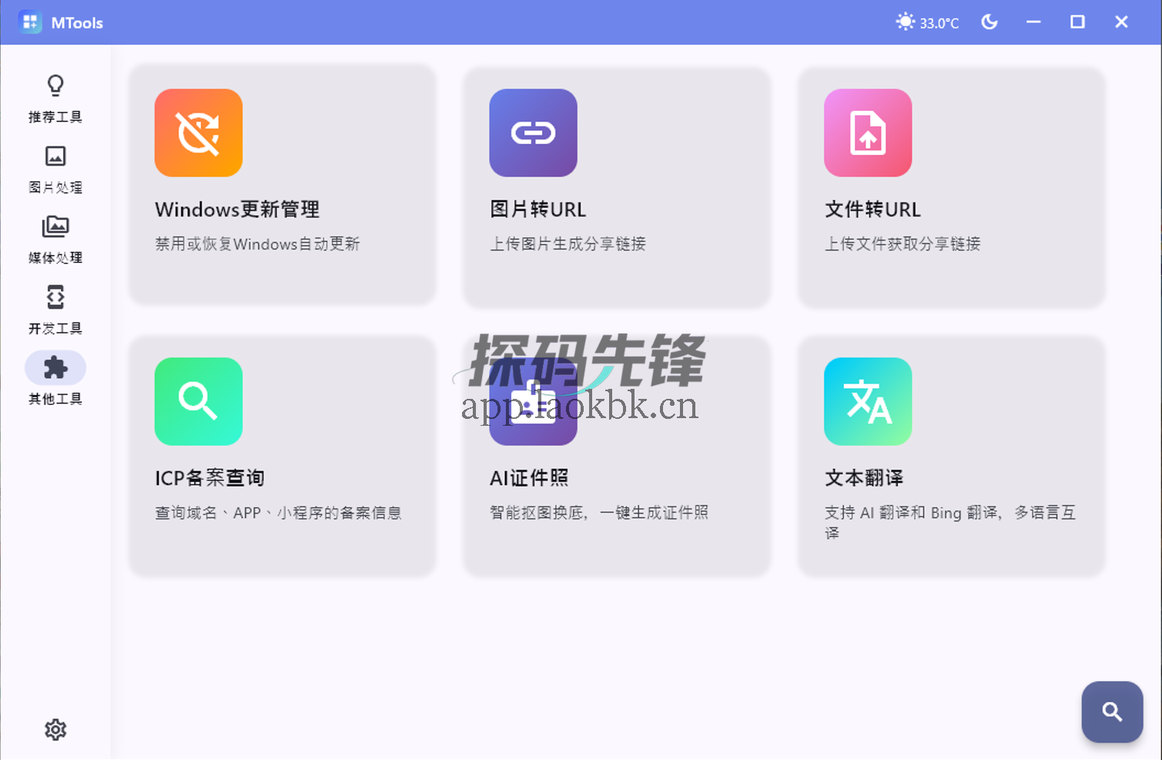
Task: Click the 文件转URL card
Action: click(x=951, y=185)
